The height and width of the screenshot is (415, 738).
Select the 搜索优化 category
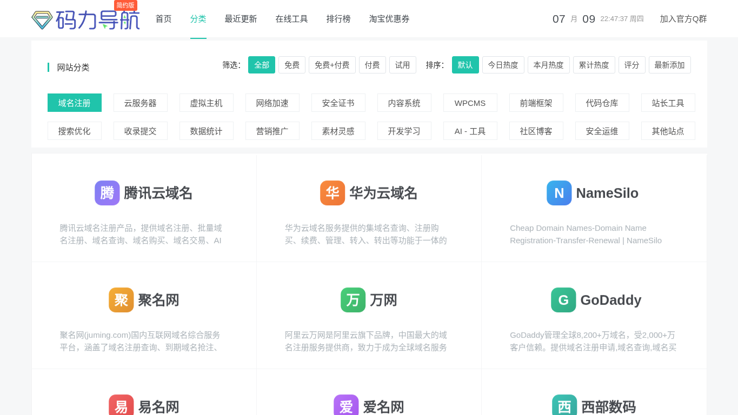click(75, 131)
